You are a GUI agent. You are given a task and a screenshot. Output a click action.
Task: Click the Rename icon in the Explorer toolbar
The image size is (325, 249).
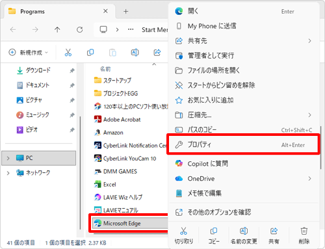pos(135,53)
